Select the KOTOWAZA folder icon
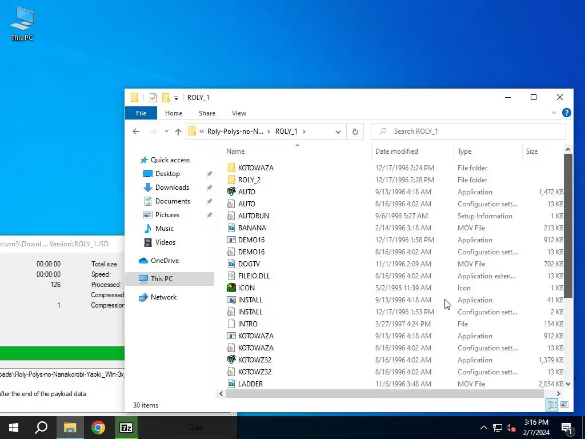Viewport: 585px width, 439px height. (231, 167)
